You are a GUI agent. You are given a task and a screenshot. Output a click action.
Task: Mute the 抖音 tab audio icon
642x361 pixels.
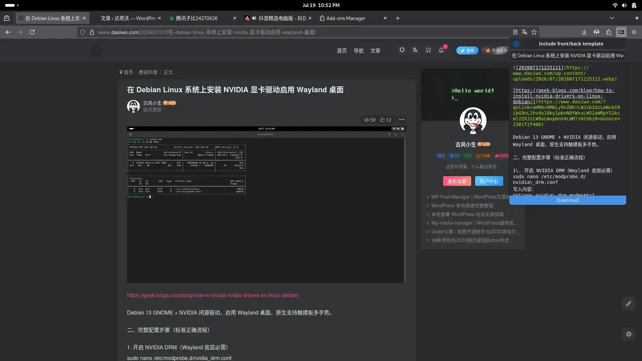254,18
